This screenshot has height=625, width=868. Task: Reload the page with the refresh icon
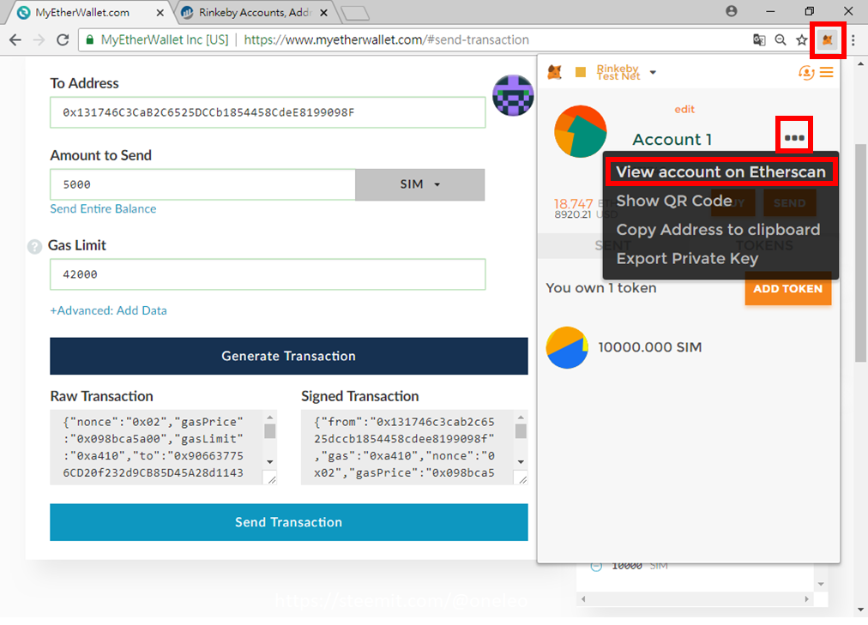(x=63, y=39)
